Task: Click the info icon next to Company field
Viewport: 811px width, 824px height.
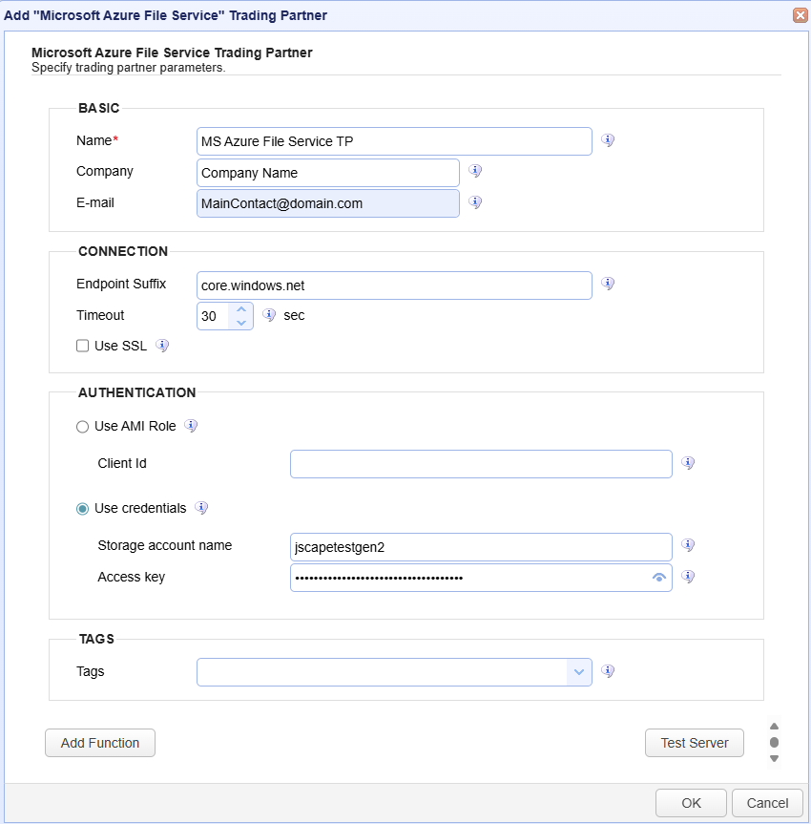Action: 475,172
